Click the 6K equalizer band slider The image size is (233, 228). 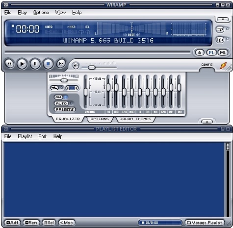155,92
